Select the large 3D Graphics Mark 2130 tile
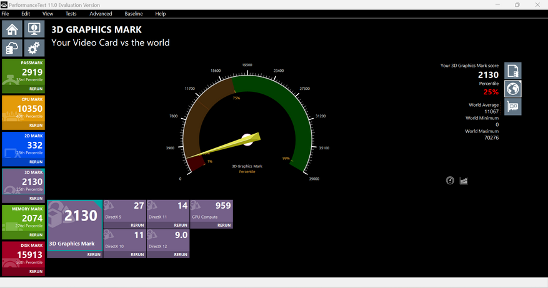Screen dimensions: 548x288 pyautogui.click(x=75, y=226)
